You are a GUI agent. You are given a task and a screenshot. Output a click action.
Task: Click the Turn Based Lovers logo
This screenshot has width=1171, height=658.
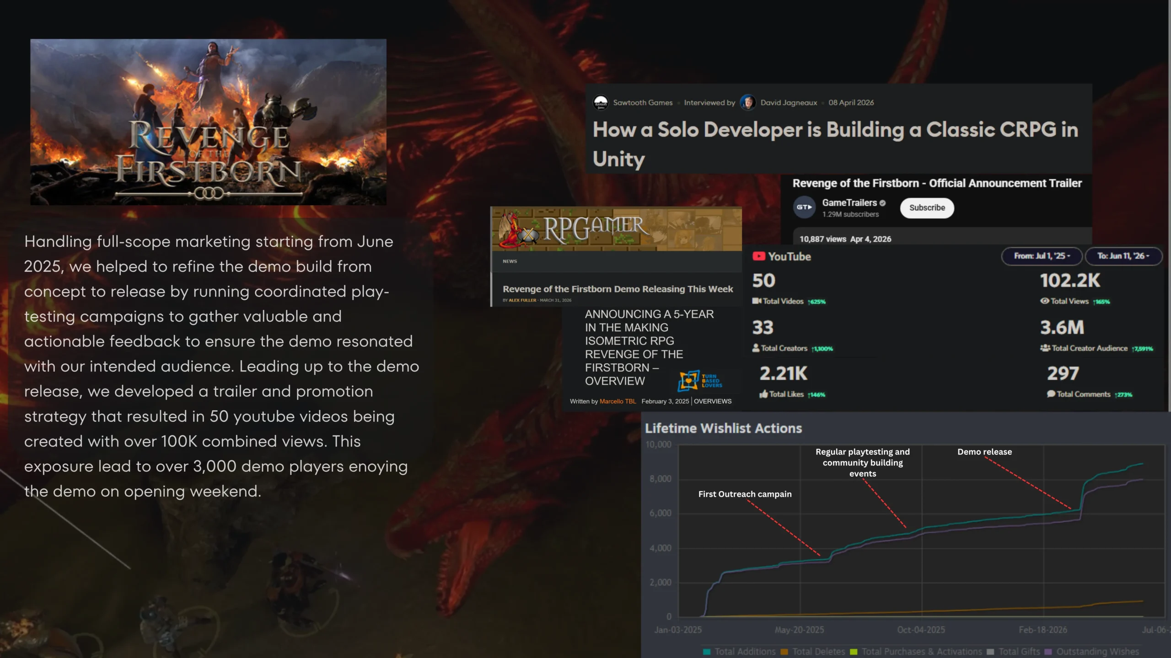pyautogui.click(x=700, y=381)
